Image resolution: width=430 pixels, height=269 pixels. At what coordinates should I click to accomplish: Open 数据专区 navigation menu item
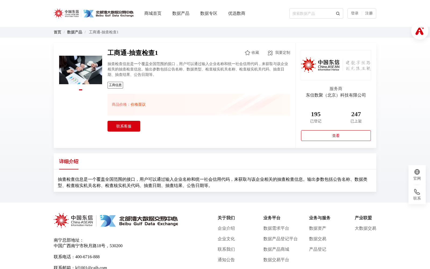coord(209,13)
